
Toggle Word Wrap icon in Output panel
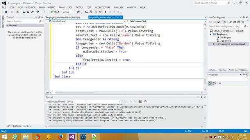point(146,101)
